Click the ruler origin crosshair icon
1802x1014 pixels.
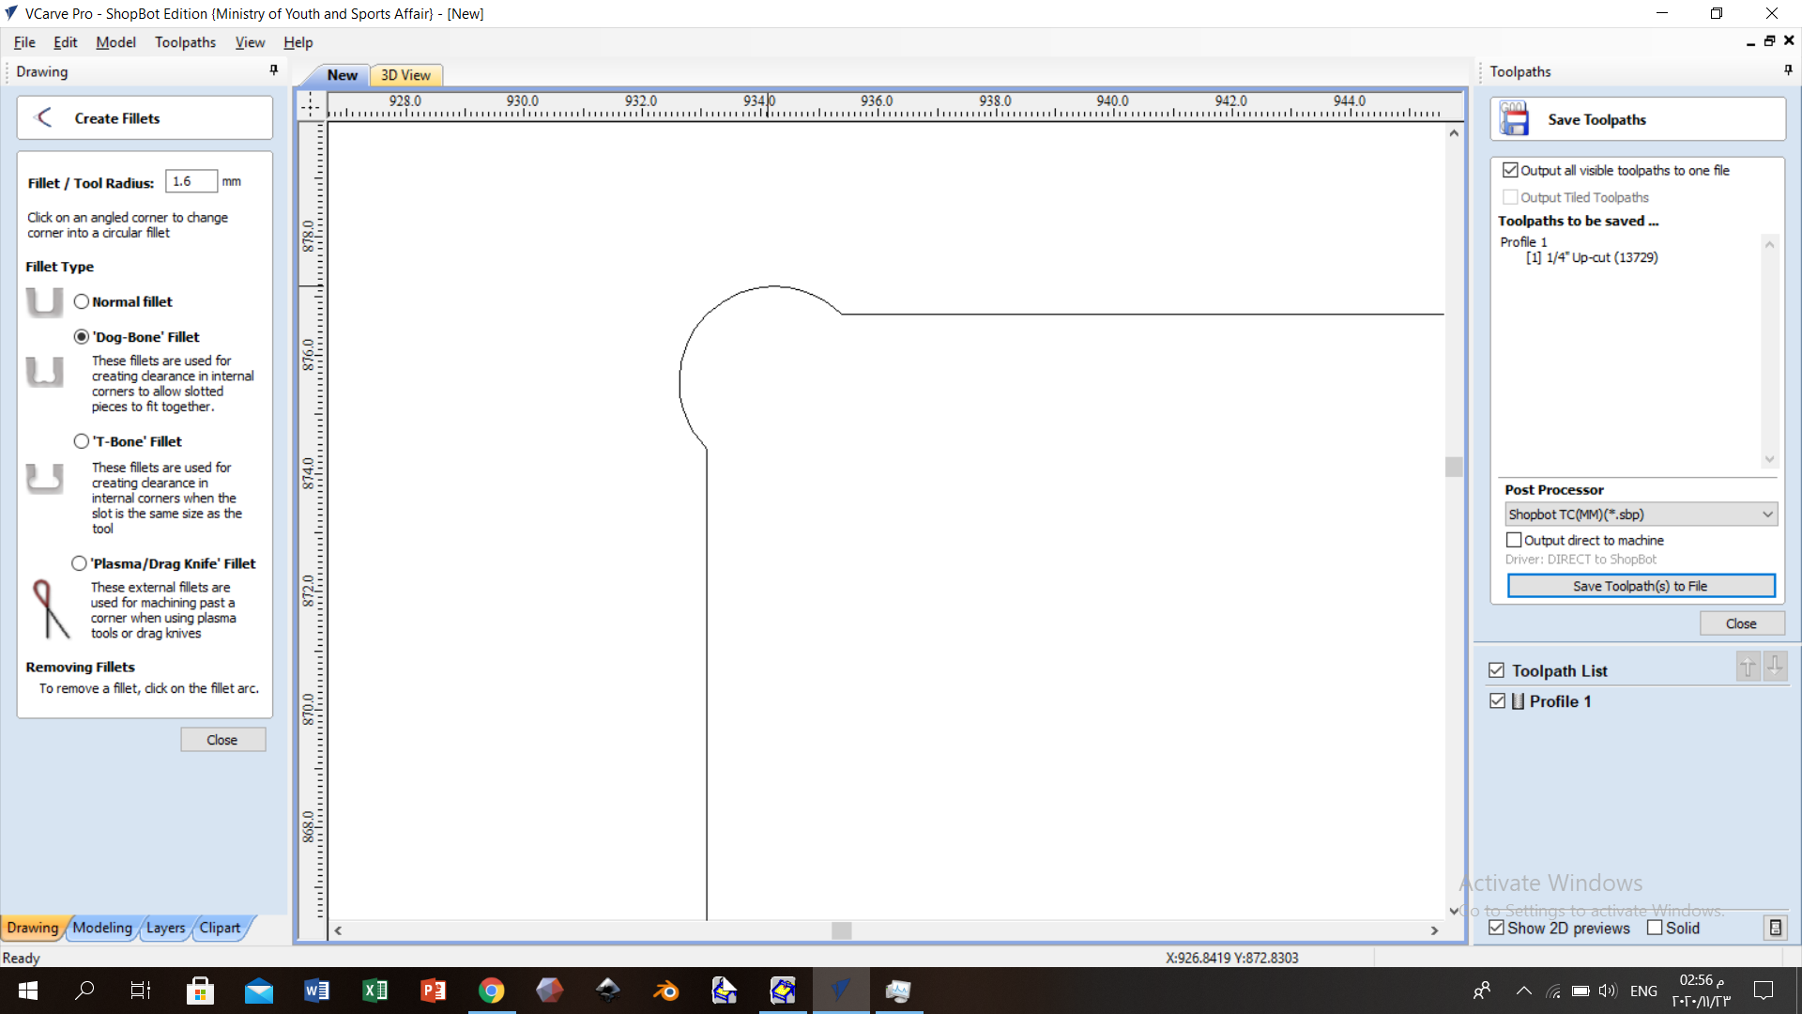click(x=311, y=104)
